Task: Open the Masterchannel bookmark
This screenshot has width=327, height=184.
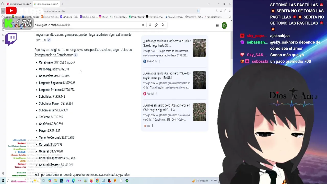Action: pos(69,17)
